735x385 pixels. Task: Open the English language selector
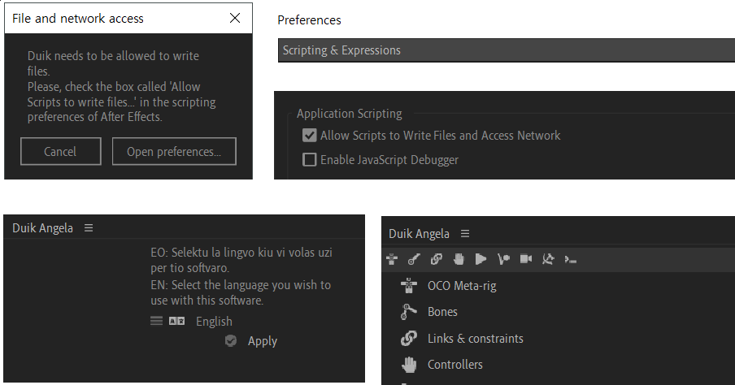[191, 322]
